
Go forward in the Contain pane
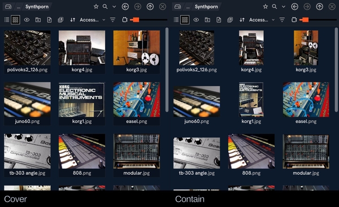[307, 7]
